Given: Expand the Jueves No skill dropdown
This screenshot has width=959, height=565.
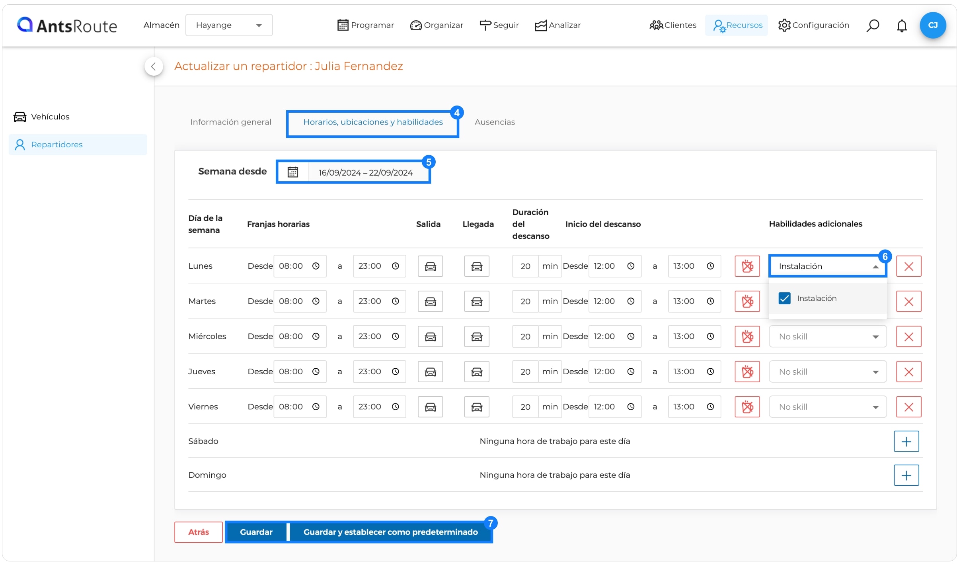Looking at the screenshot, I should pos(828,371).
